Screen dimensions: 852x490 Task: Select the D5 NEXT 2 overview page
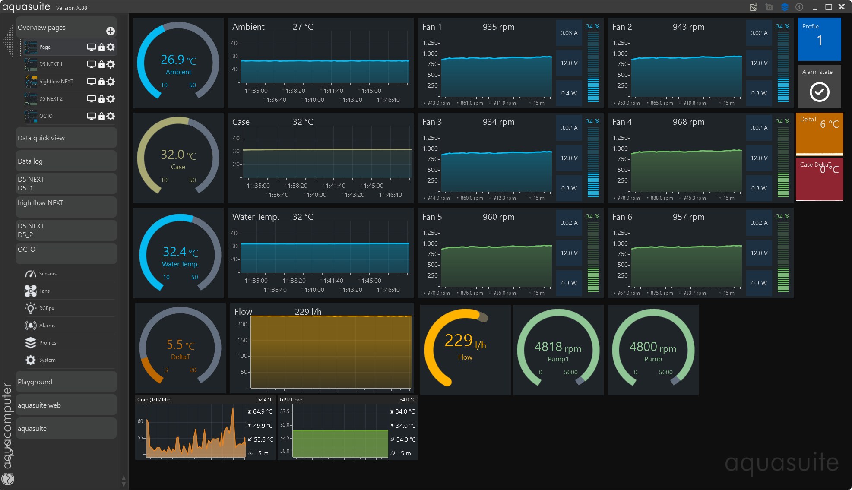[51, 99]
